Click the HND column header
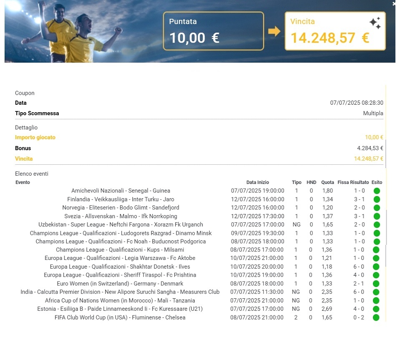The height and width of the screenshot is (340, 400). [311, 182]
